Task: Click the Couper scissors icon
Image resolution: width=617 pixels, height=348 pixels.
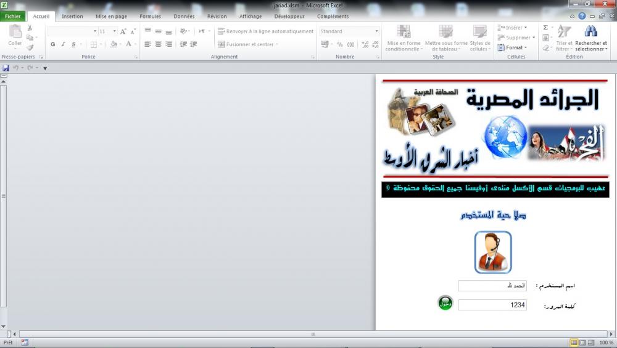Action: click(x=30, y=28)
